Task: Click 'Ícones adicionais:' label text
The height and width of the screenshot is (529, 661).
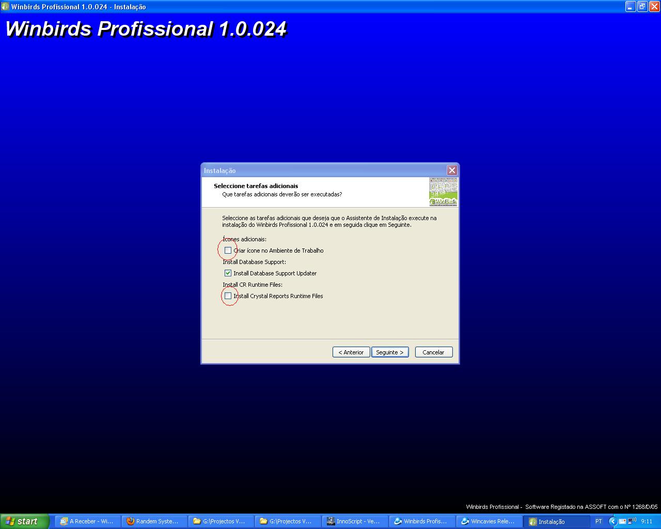Action: tap(244, 239)
